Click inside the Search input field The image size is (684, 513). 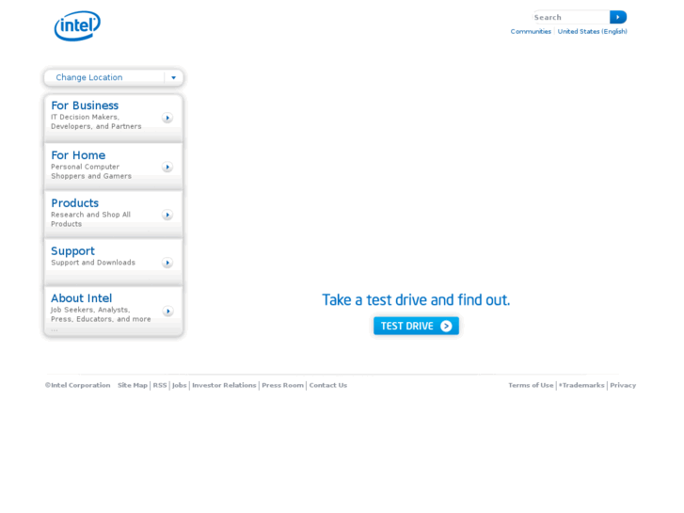coord(571,17)
